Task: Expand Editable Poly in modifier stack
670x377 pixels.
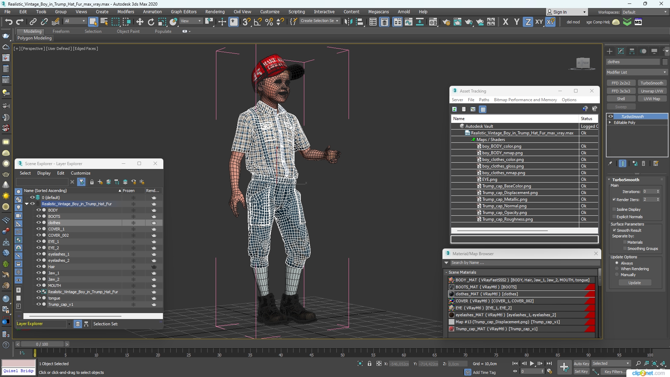Action: point(610,123)
